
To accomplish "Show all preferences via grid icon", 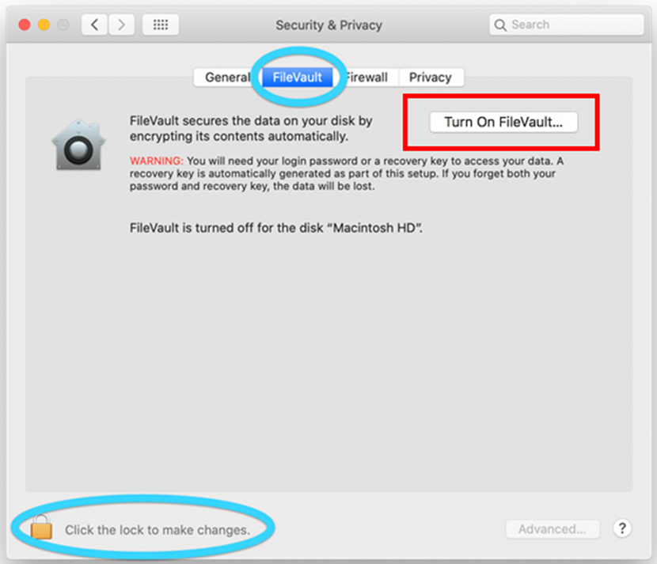I will (161, 25).
